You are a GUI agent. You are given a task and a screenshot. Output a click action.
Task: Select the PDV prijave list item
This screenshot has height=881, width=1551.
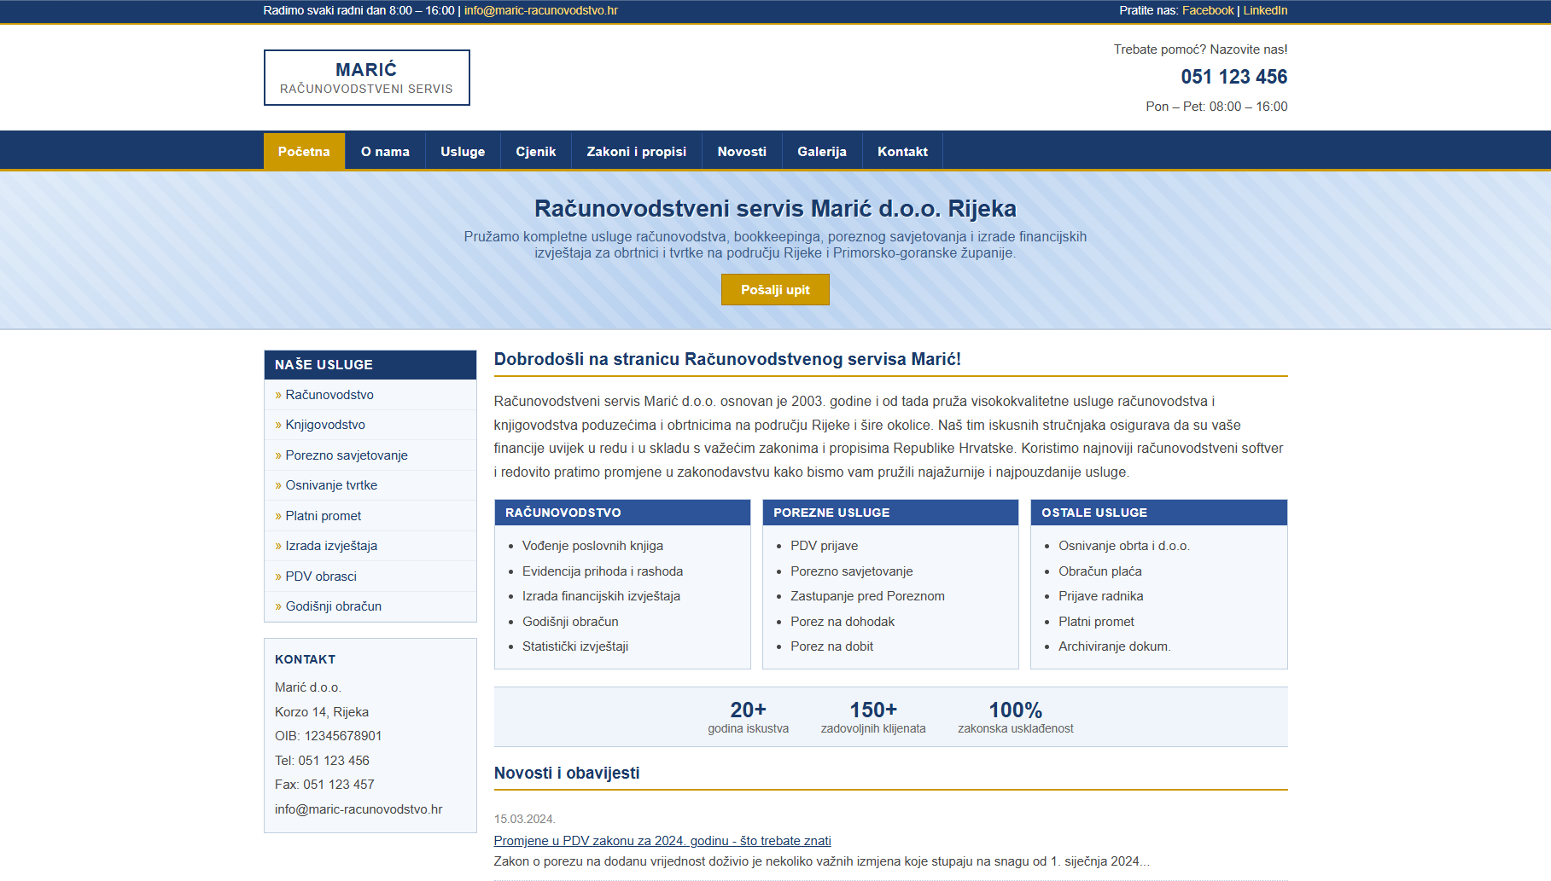[824, 546]
